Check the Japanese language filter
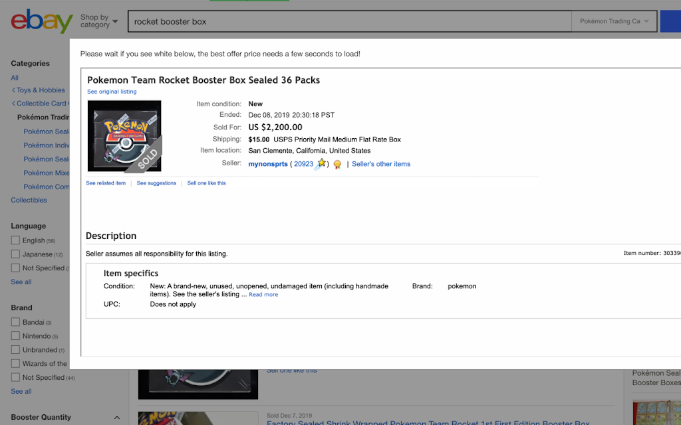This screenshot has height=425, width=681. coord(16,254)
